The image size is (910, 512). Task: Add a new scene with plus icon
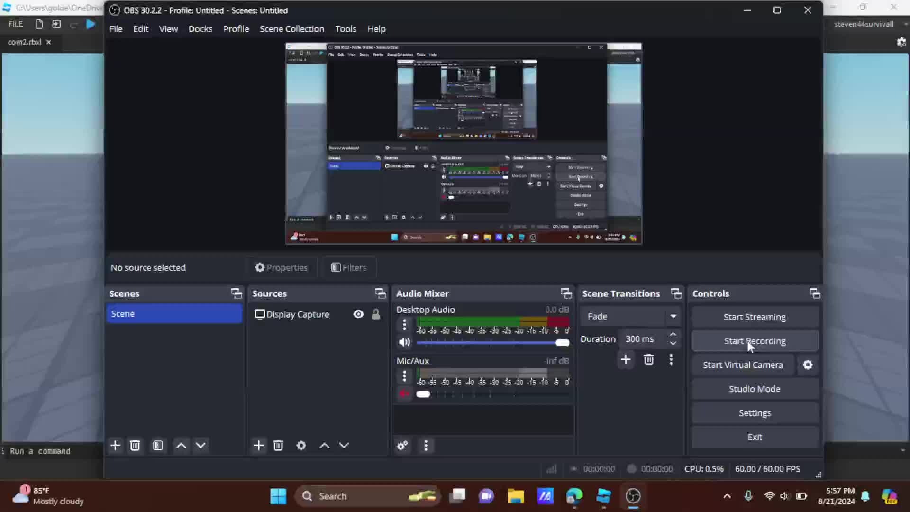[115, 445]
